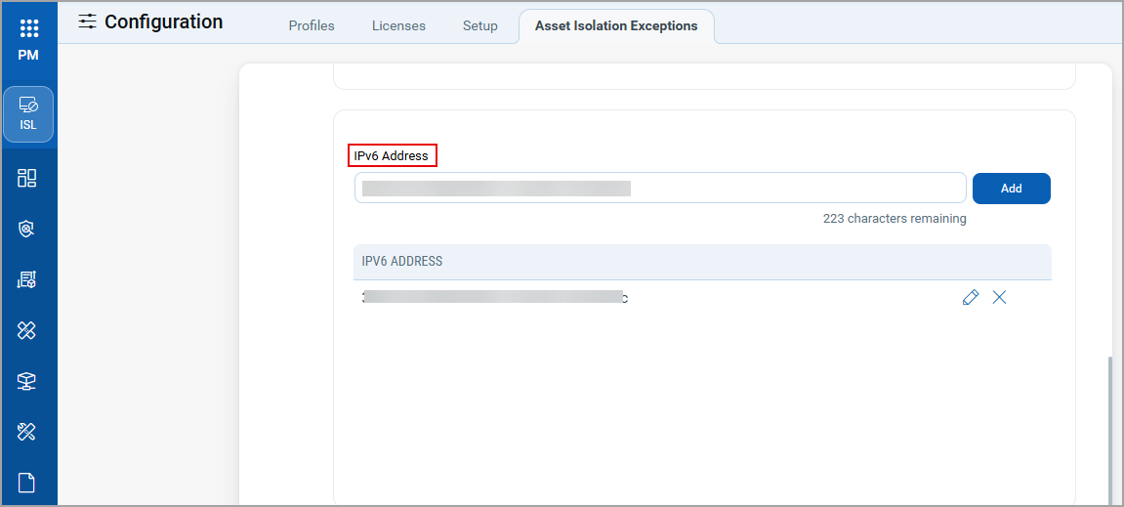The width and height of the screenshot is (1124, 507).
Task: Go to the Setup tab
Action: 479,26
